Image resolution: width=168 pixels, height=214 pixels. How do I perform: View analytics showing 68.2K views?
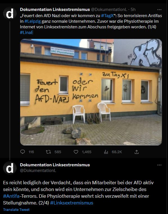106,152
